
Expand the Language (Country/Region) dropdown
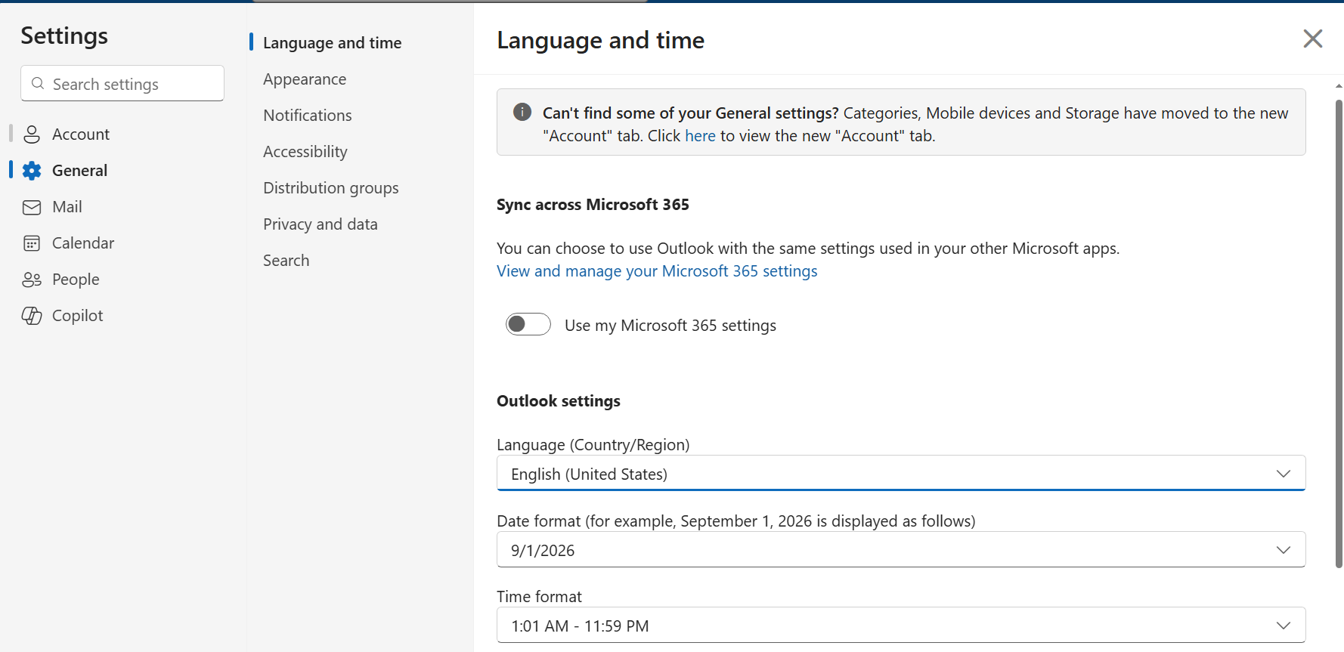tap(900, 474)
